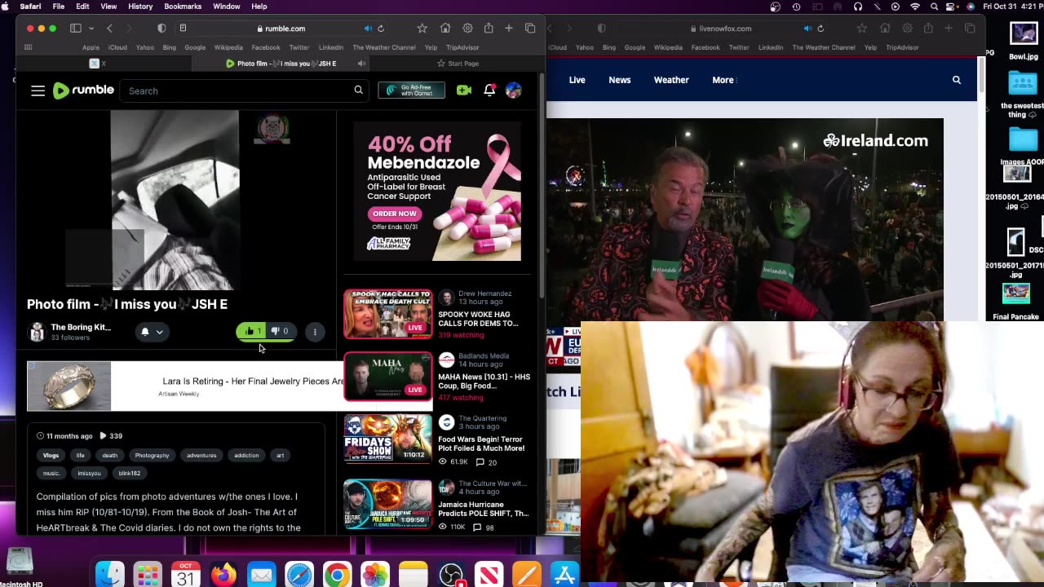Click the Go Ad-Free with Comet button
This screenshot has height=587, width=1044.
[412, 90]
